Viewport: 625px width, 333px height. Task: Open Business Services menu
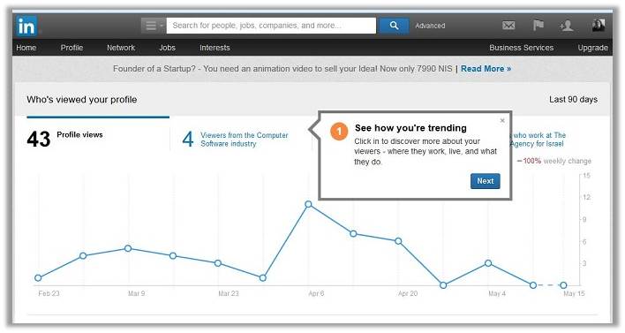point(522,48)
